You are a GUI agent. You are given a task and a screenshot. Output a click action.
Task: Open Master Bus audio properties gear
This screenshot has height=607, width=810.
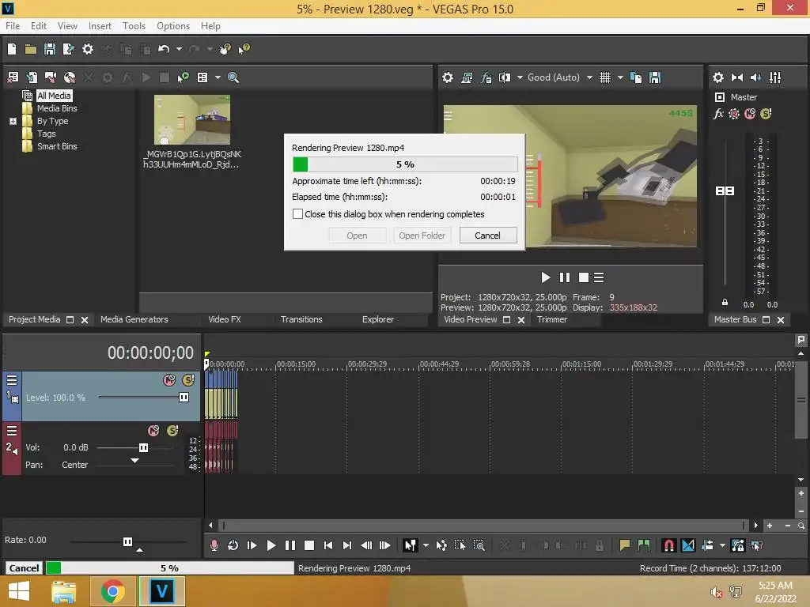(x=718, y=77)
